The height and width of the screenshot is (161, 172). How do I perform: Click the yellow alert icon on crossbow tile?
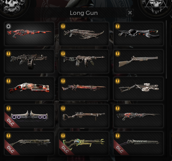[x=117, y=81]
